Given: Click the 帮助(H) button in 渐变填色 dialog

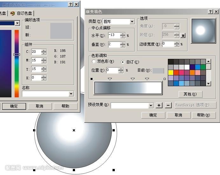Looking at the screenshot, I should [x=203, y=115].
